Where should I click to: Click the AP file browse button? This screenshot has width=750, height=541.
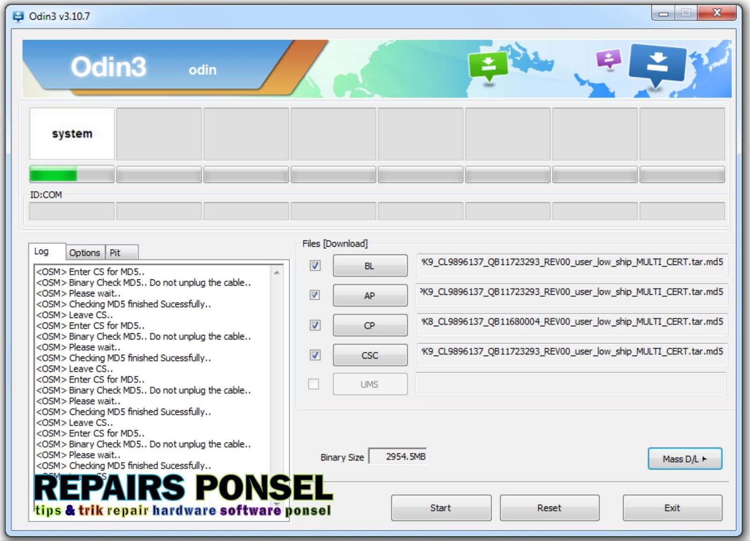coord(370,296)
